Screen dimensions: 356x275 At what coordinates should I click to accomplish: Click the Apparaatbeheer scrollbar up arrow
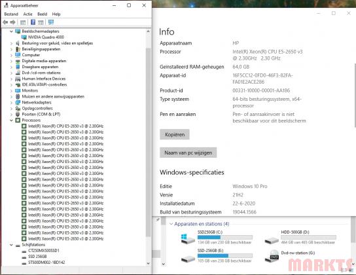(x=148, y=31)
